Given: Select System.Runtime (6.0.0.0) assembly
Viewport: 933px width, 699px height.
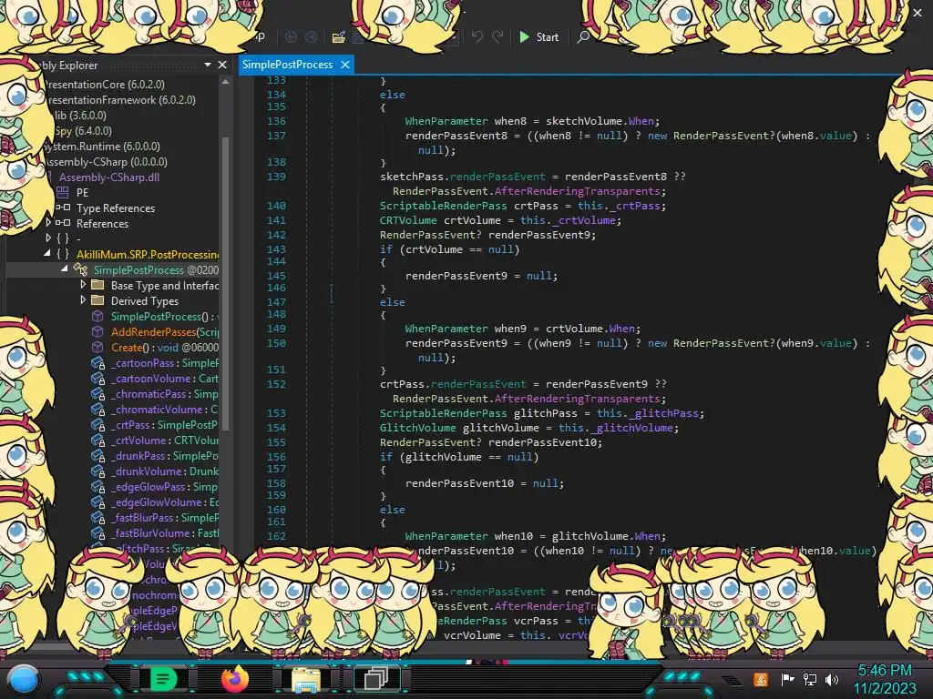Looking at the screenshot, I should coord(102,147).
